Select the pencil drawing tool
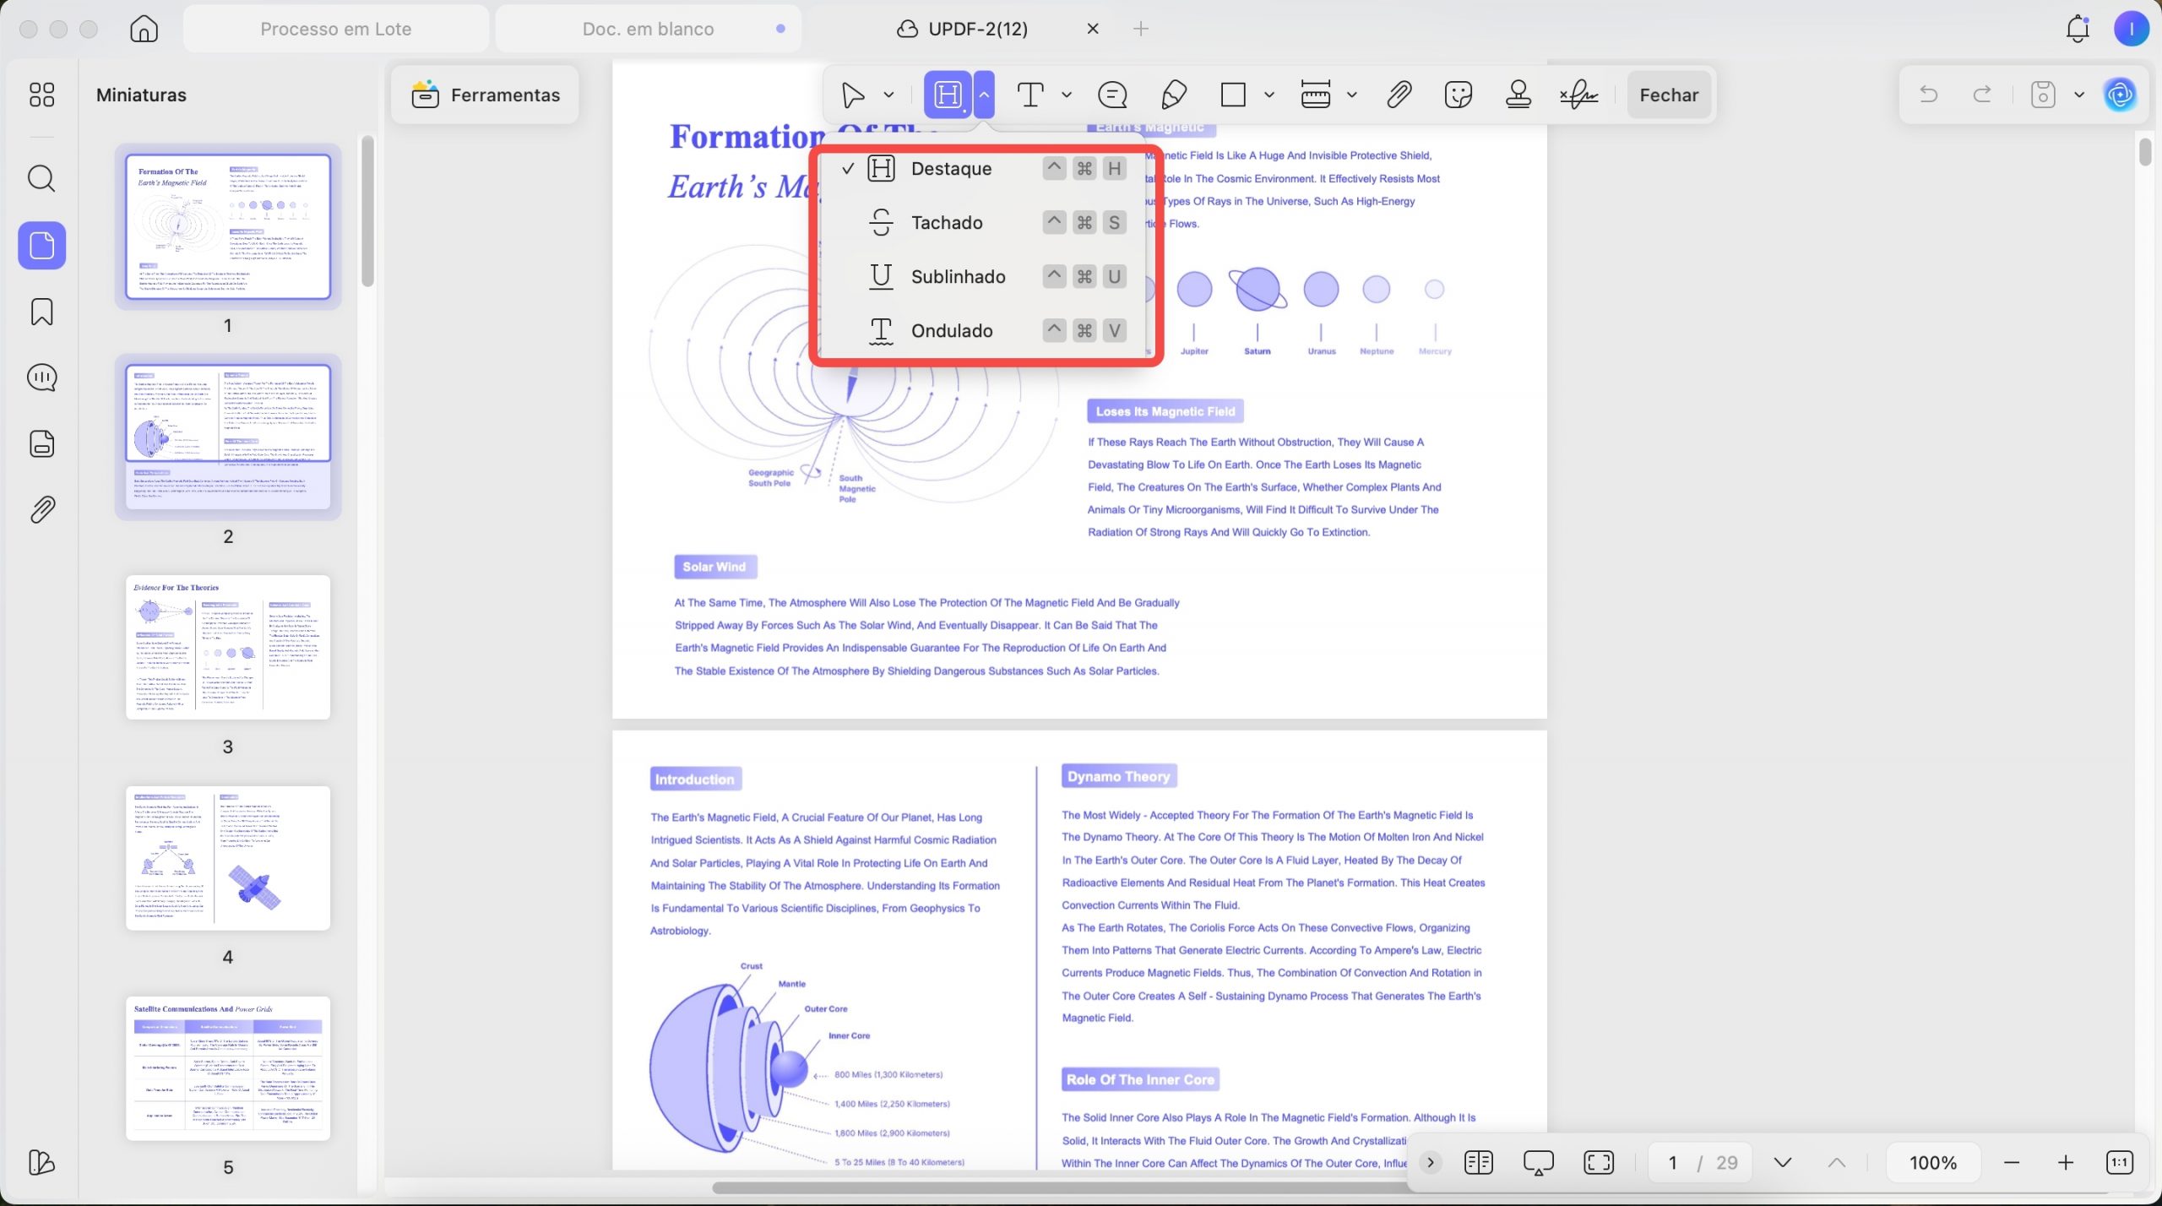 coord(1173,95)
